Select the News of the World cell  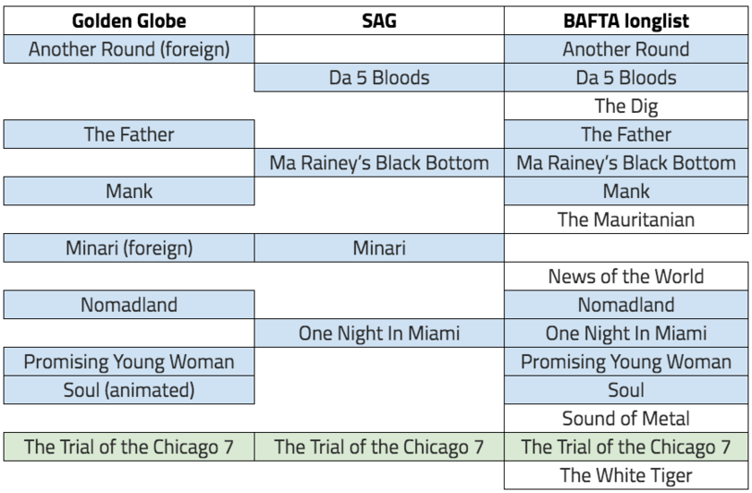627,277
